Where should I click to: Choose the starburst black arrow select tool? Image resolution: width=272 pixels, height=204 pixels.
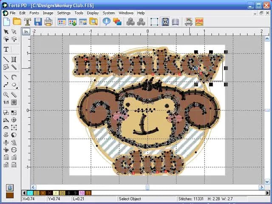[x=6, y=39]
